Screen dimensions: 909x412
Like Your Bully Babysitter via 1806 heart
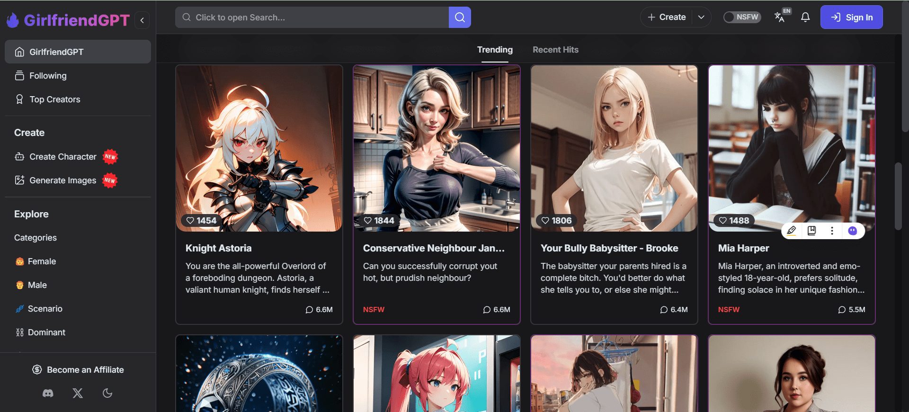[x=556, y=220]
